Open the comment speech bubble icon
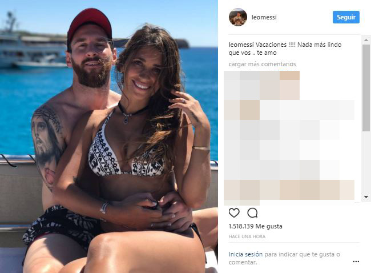371x273 pixels. pyautogui.click(x=252, y=212)
